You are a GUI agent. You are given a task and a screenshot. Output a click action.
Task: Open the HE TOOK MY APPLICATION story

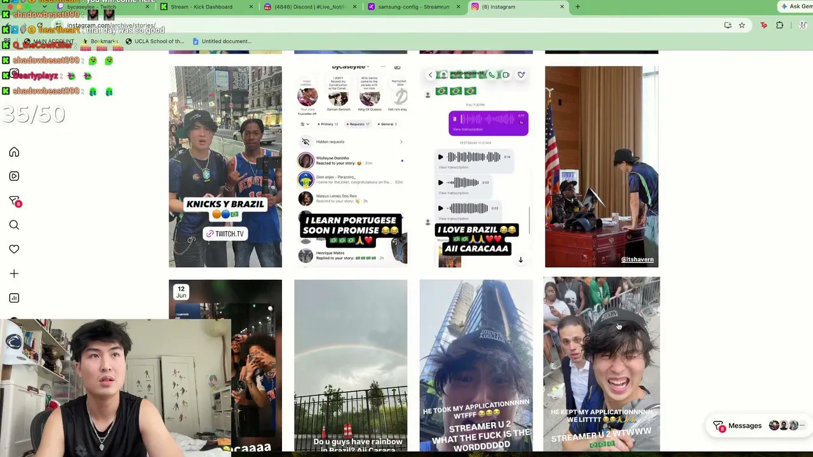[x=476, y=366]
